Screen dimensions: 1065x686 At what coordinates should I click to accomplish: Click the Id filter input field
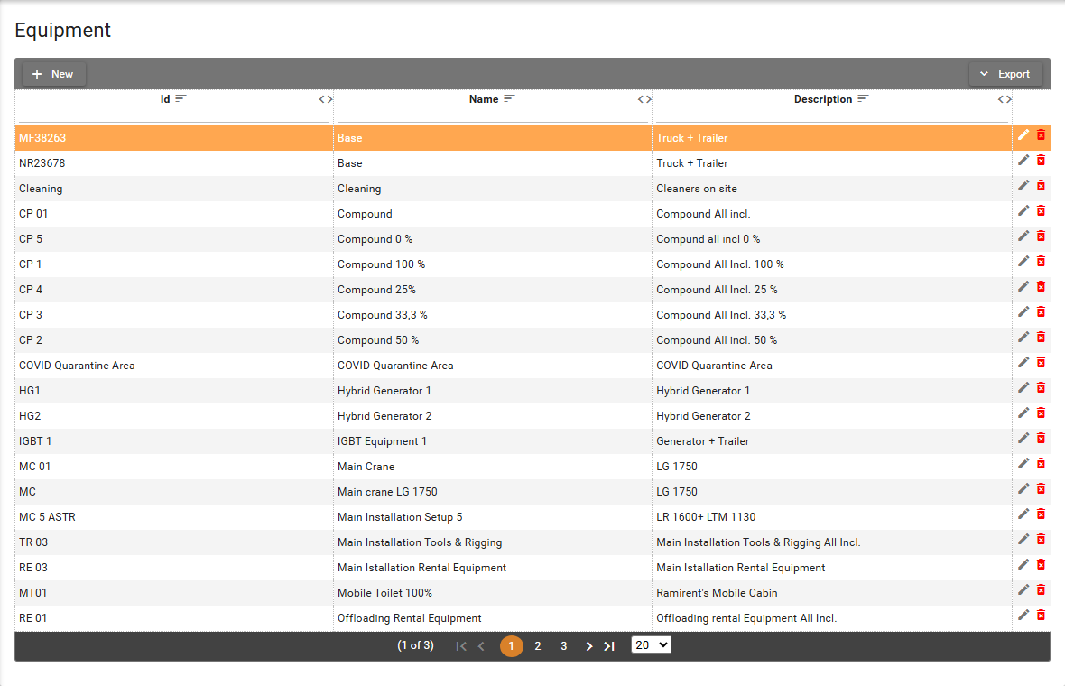[x=174, y=116]
